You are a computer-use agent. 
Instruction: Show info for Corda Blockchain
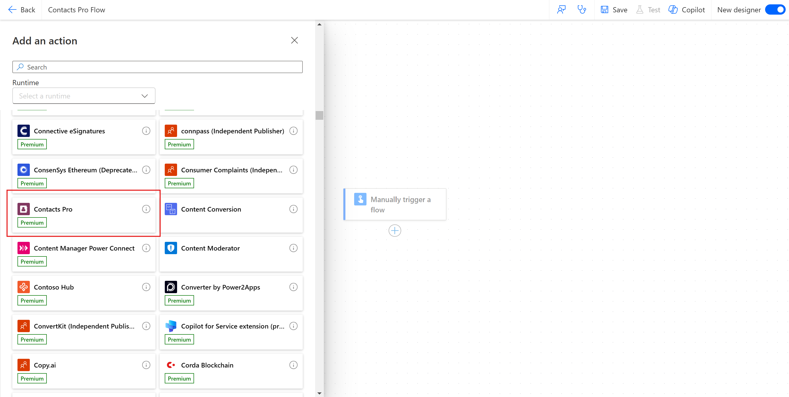click(293, 365)
